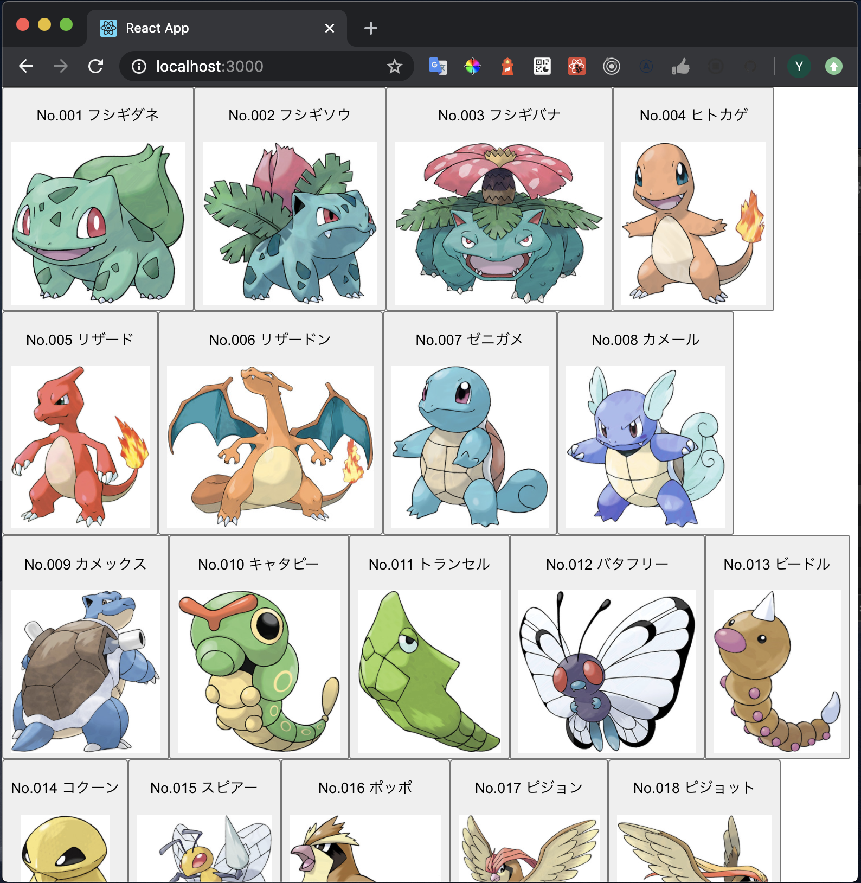Open the thumbs-up extension
The width and height of the screenshot is (861, 883).
(x=681, y=66)
